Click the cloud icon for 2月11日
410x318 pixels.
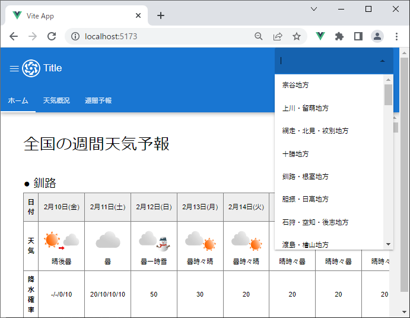pos(108,240)
